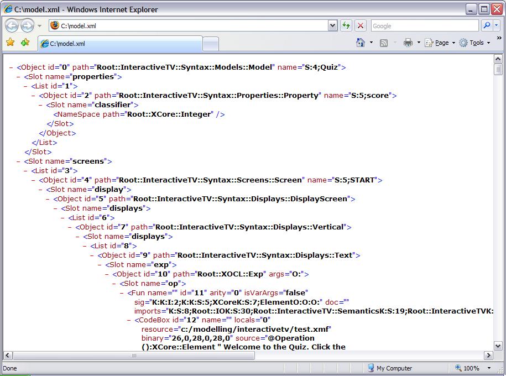Click the green Refresh button
The image size is (506, 376).
pyautogui.click(x=346, y=25)
